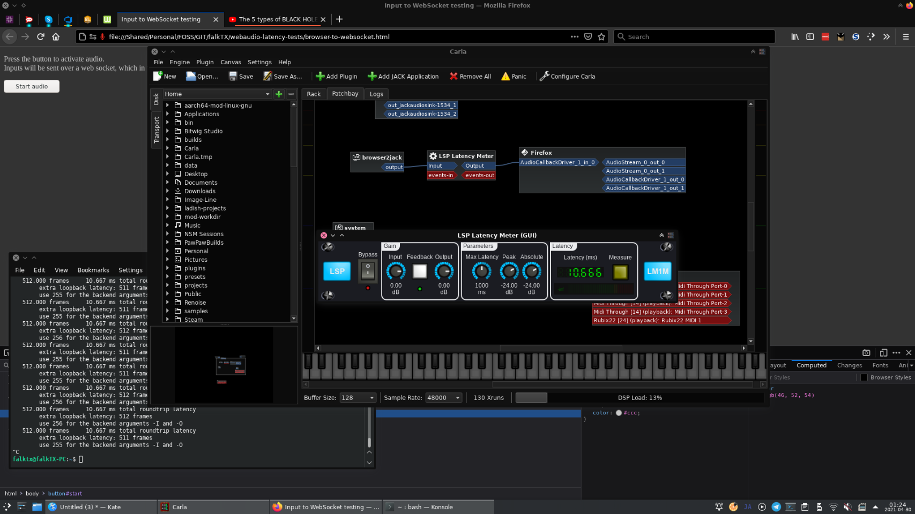Toggle the Feedback button in Gain section

[x=420, y=271]
